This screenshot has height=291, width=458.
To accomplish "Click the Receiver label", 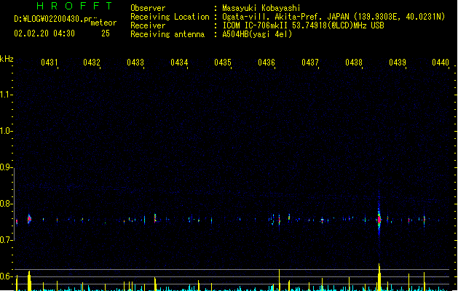I will pos(148,25).
